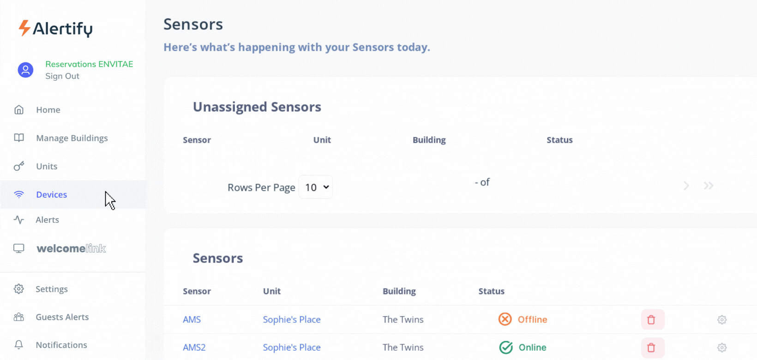Open the AMS sensor link
Image resolution: width=757 pixels, height=360 pixels.
pos(192,319)
